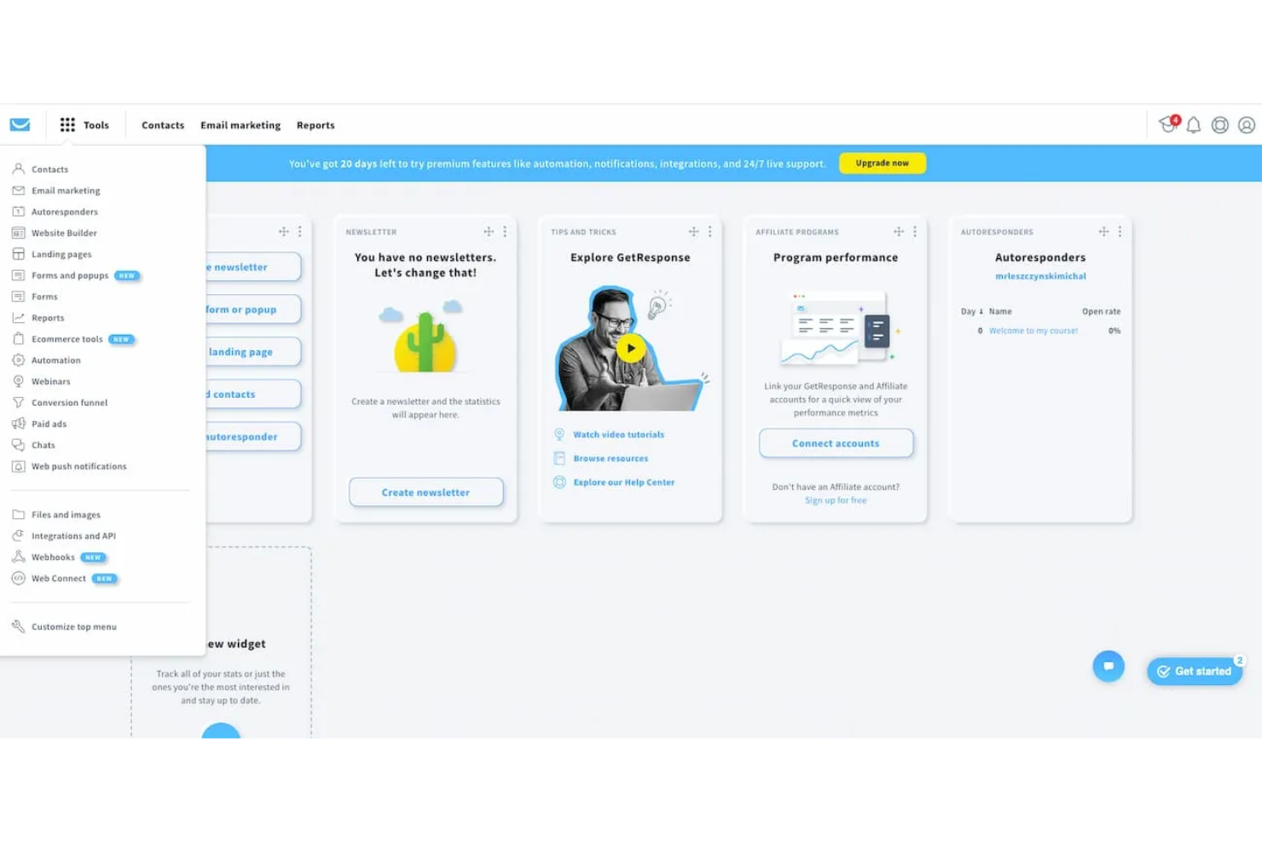Viewport: 1262px width, 841px height.
Task: Open options menu on the Autoresponders widget
Action: [x=1120, y=231]
